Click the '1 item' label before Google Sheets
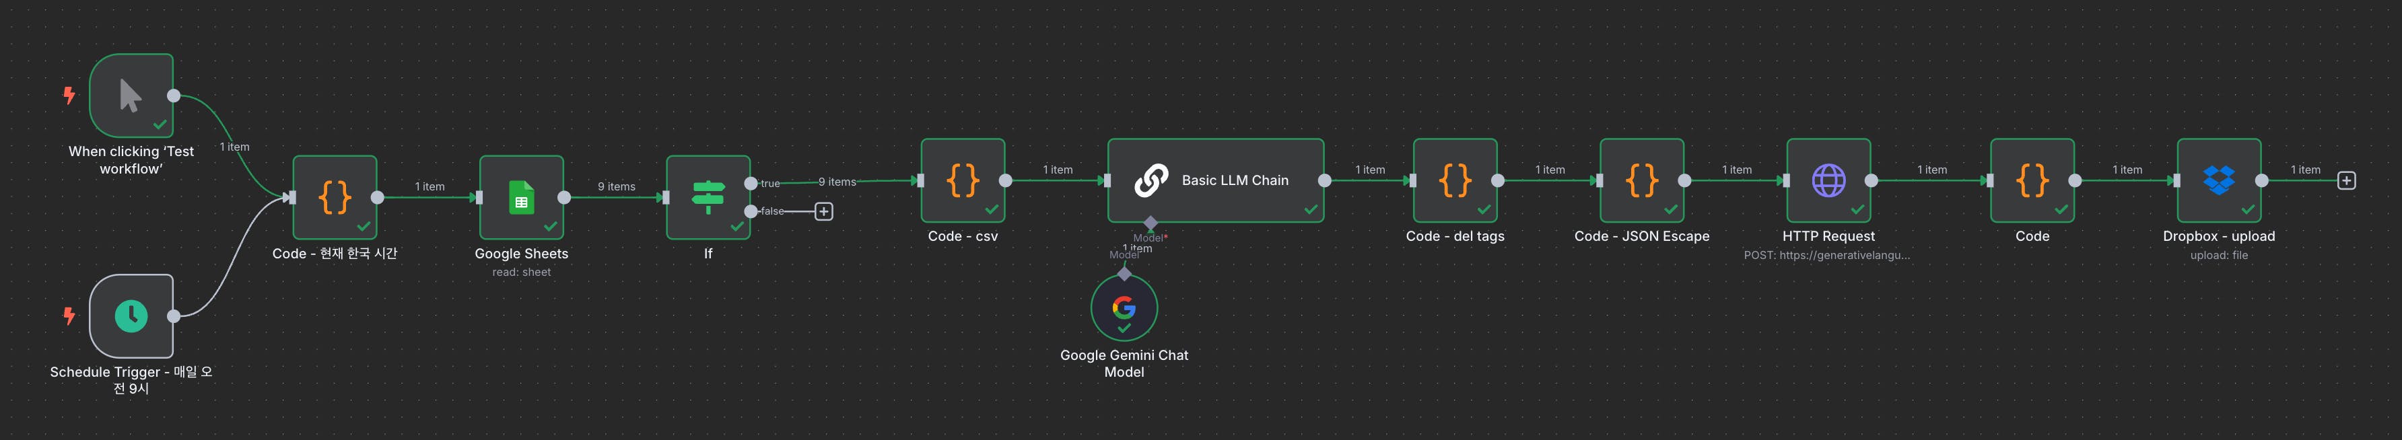Image resolution: width=2402 pixels, height=440 pixels. [x=429, y=186]
